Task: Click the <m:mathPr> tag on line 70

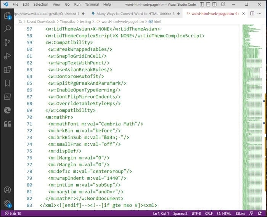Action: point(59,117)
